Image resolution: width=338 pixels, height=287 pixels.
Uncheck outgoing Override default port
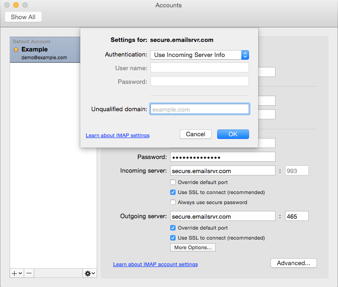[173, 228]
